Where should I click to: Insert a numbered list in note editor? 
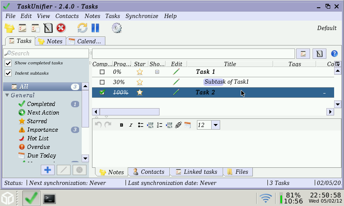(160, 125)
